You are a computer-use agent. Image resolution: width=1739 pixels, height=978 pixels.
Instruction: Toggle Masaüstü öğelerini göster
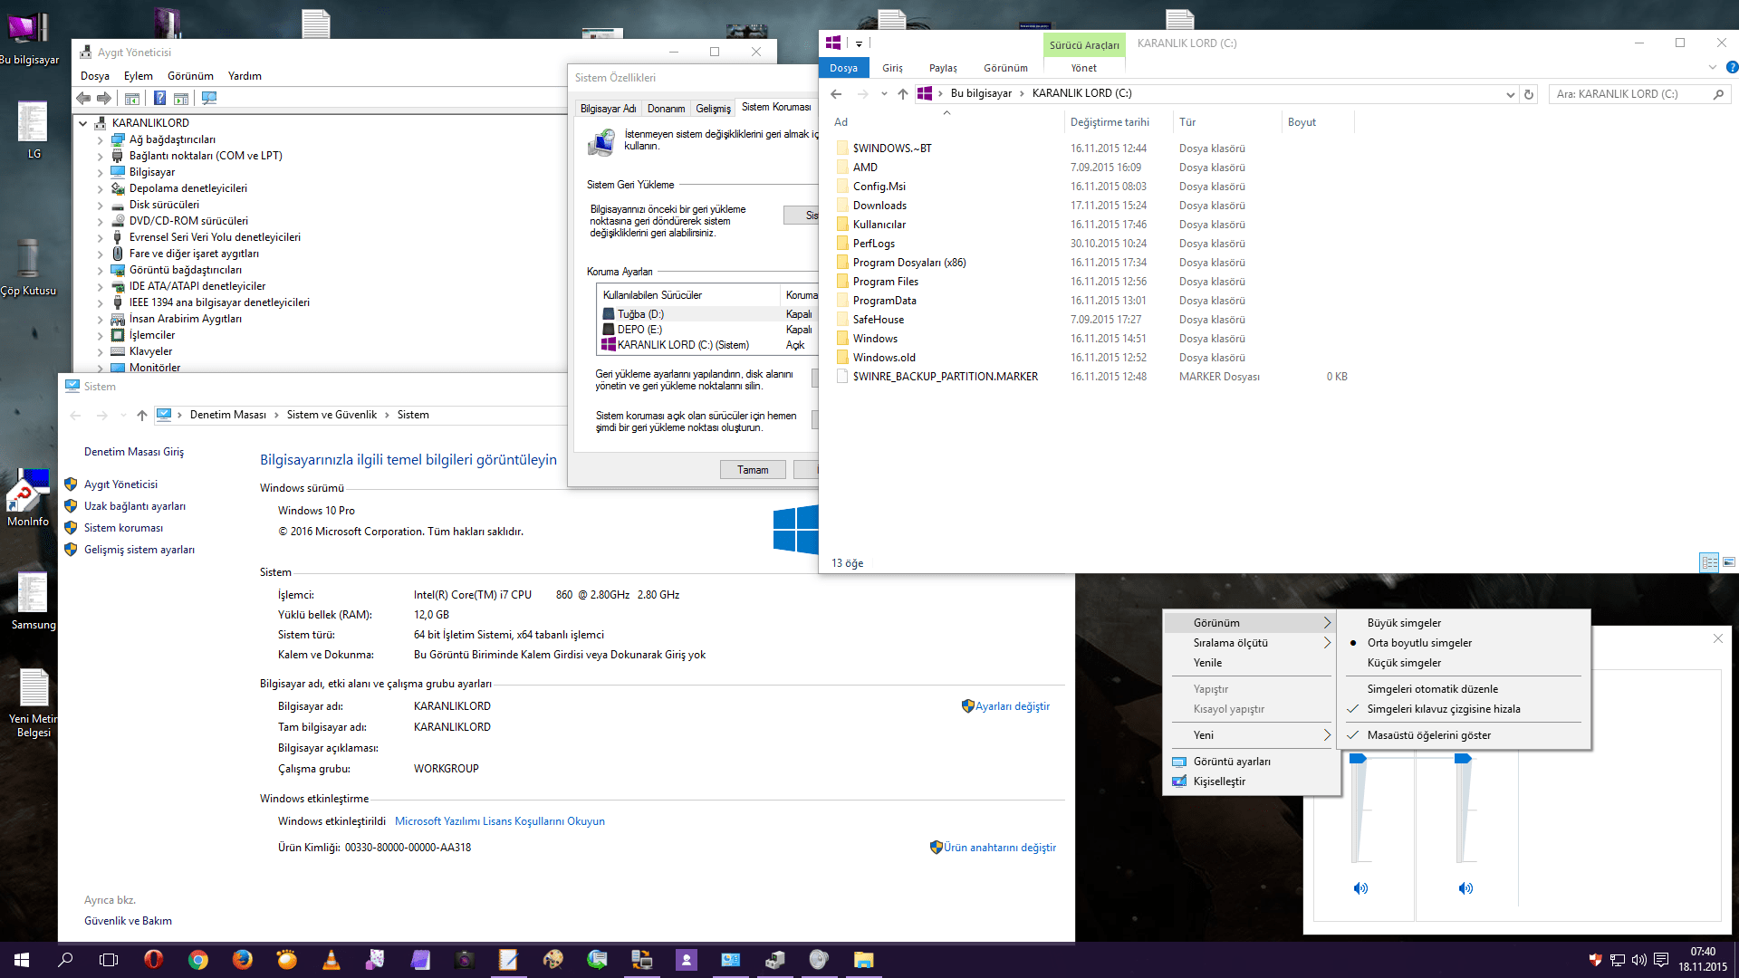pos(1428,735)
